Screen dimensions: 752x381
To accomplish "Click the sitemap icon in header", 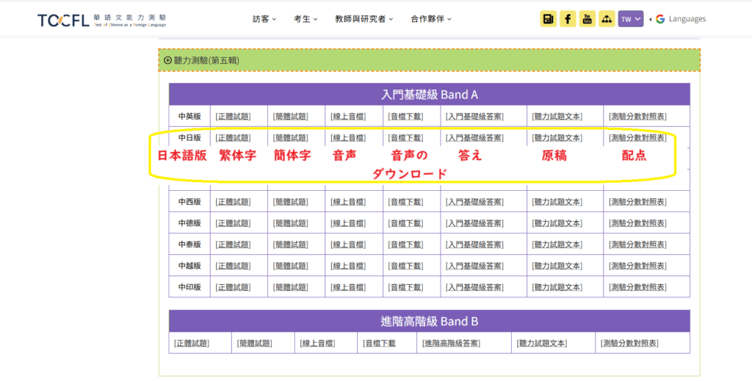I will click(x=607, y=19).
